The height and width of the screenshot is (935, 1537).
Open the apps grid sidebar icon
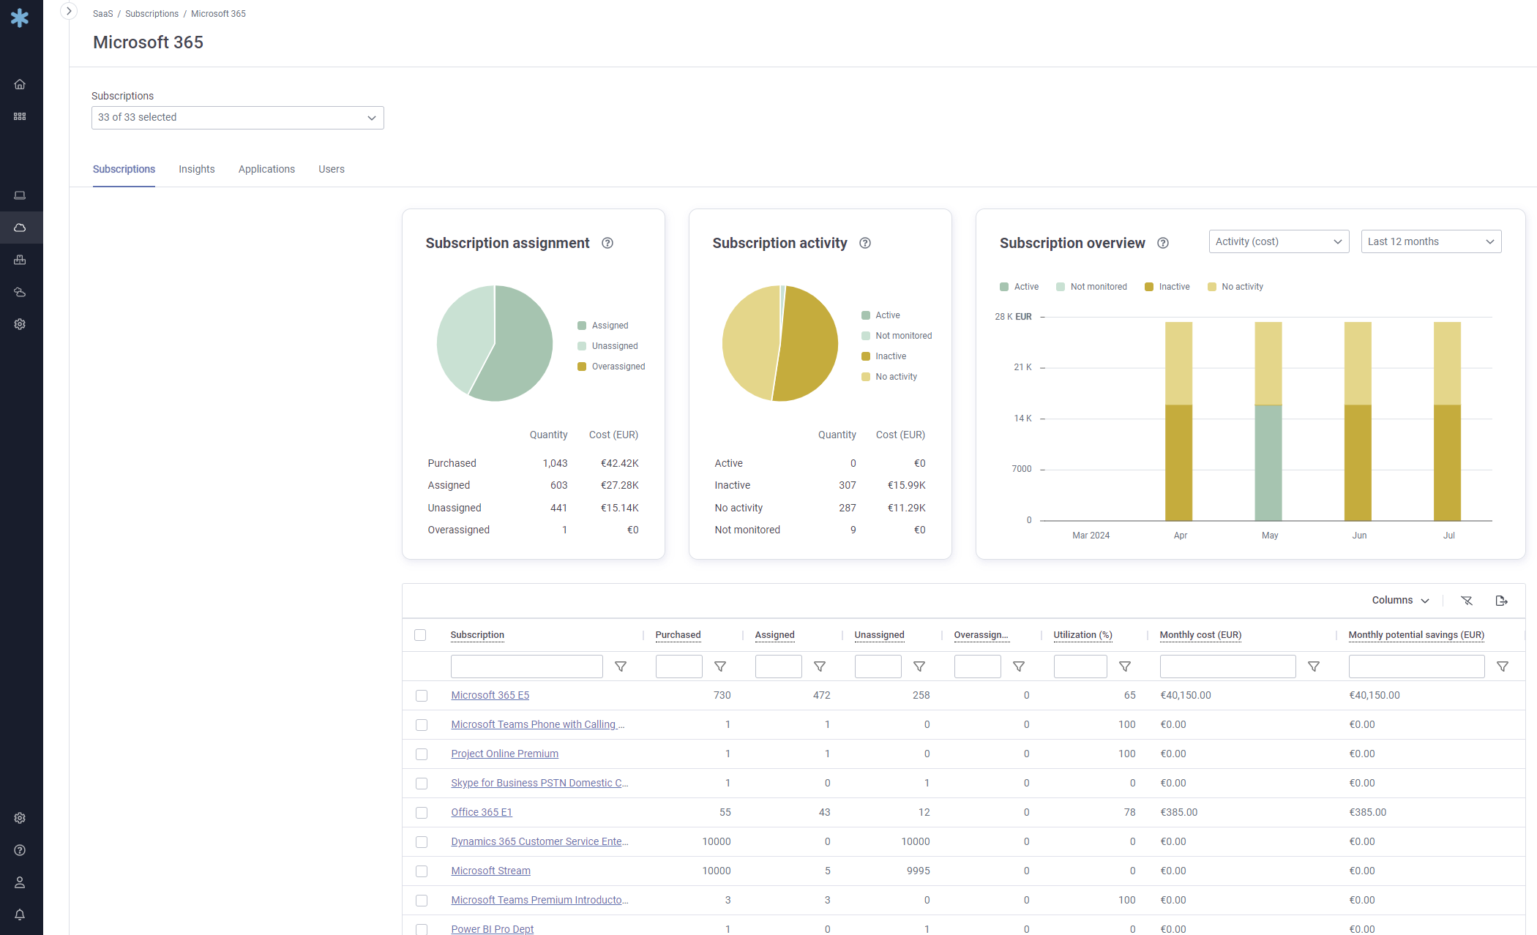pyautogui.click(x=20, y=116)
